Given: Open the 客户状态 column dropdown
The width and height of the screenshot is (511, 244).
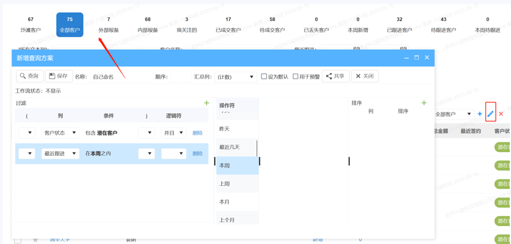Looking at the screenshot, I should tap(60, 133).
